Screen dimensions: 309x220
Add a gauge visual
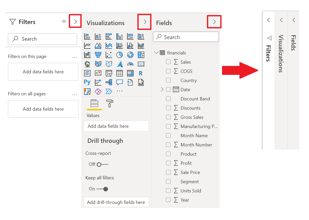tap(130, 64)
